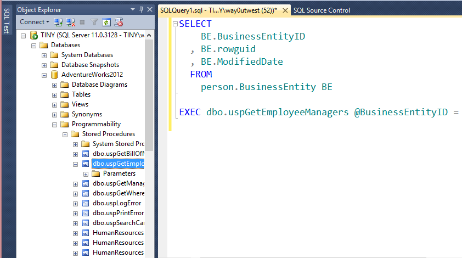Click the dbo.uspSearchCa procedure icon
The width and height of the screenshot is (462, 258).
tap(86, 223)
